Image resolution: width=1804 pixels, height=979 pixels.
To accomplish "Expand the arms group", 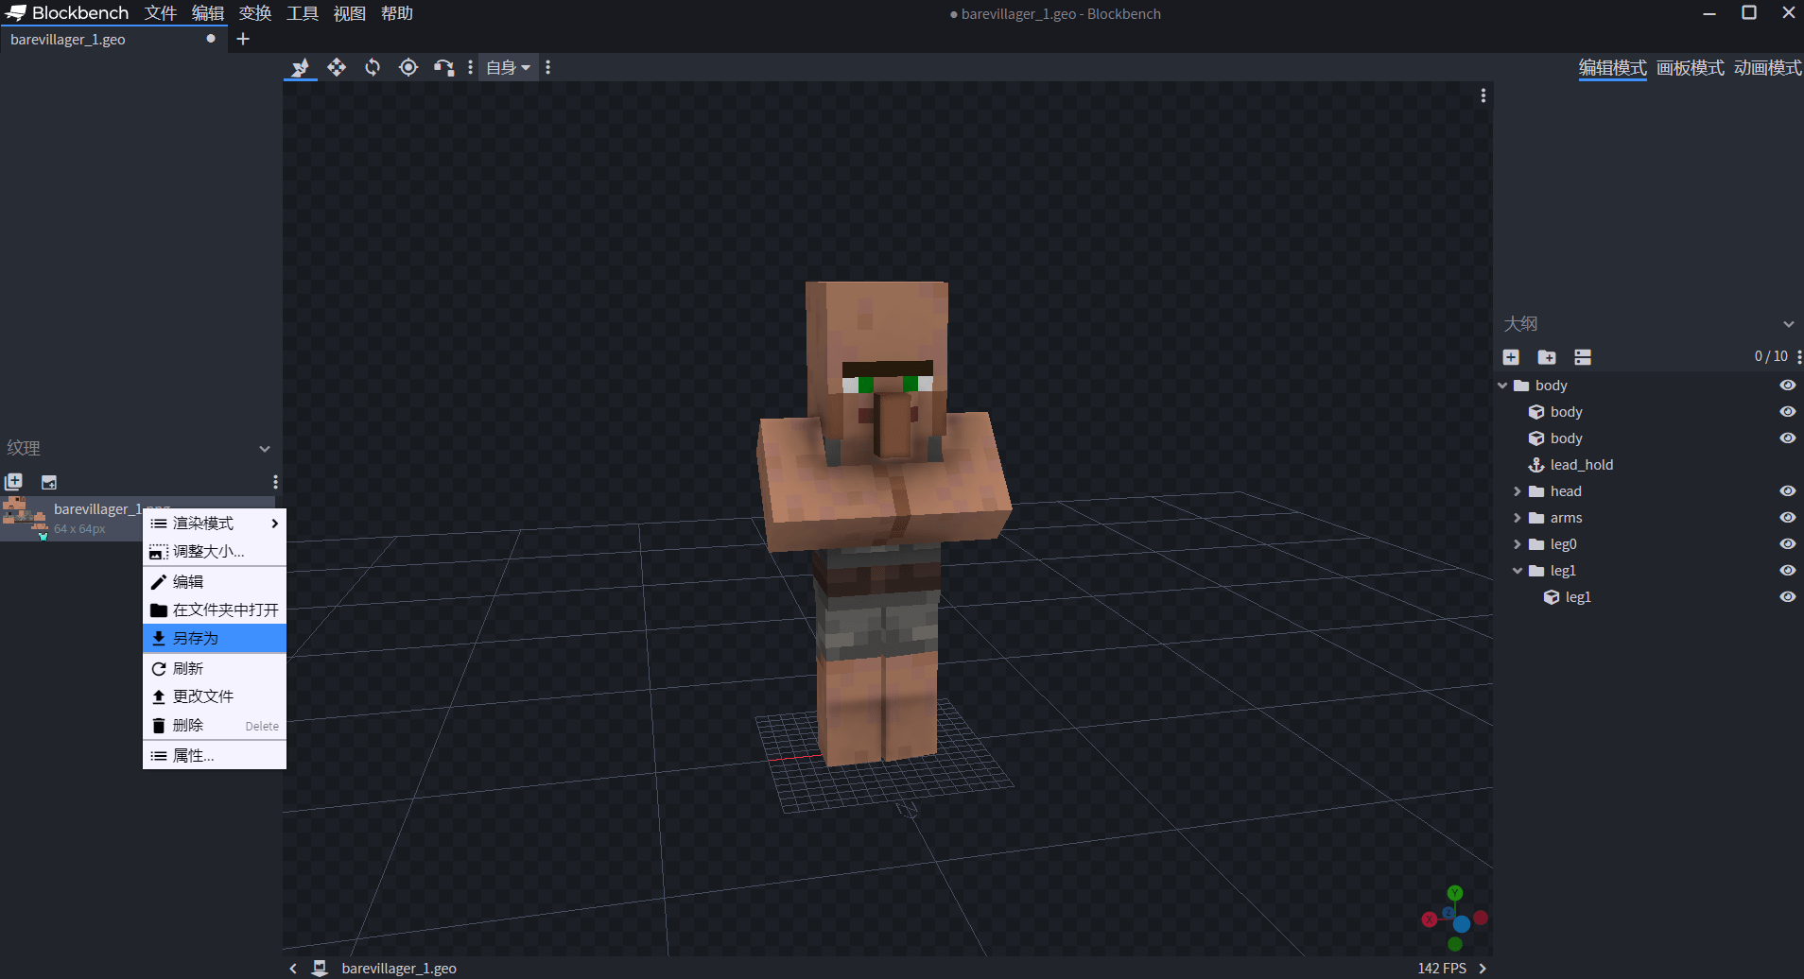I will tap(1518, 518).
